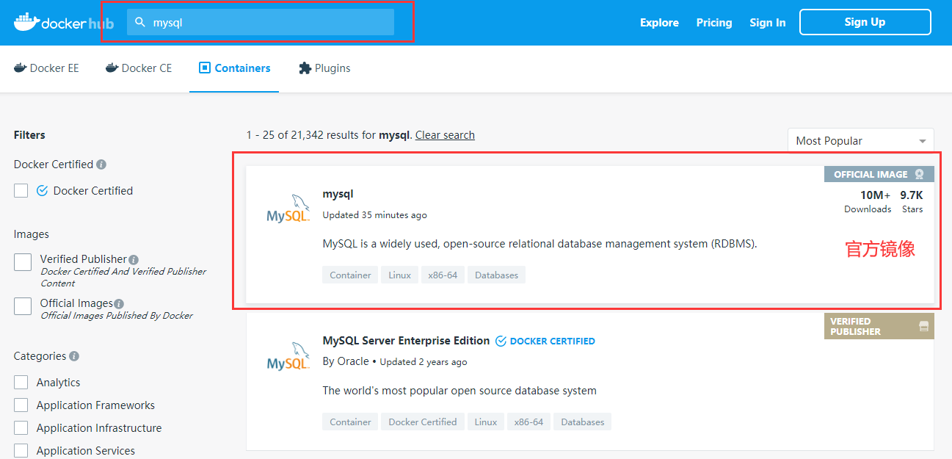
Task: Click the Clear search link
Action: pyautogui.click(x=445, y=135)
